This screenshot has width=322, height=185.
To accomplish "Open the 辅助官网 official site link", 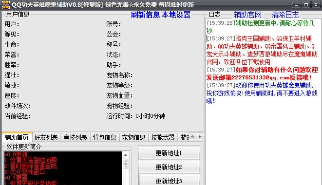I will (x=248, y=15).
